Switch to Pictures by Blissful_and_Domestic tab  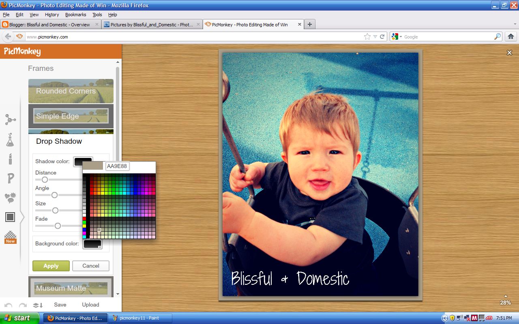pos(152,24)
